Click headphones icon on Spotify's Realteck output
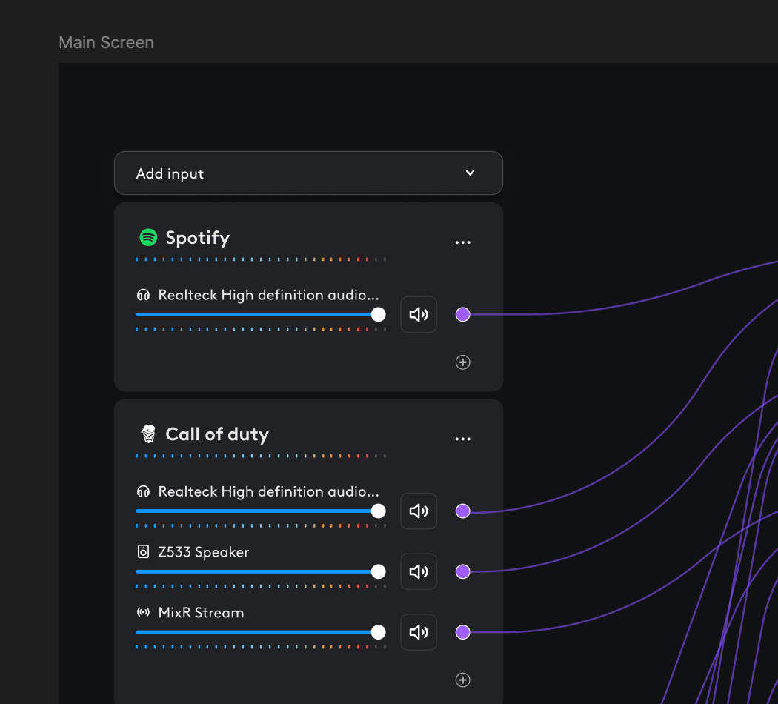778x704 pixels. click(143, 295)
